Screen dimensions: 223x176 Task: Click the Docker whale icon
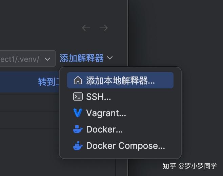click(78, 129)
